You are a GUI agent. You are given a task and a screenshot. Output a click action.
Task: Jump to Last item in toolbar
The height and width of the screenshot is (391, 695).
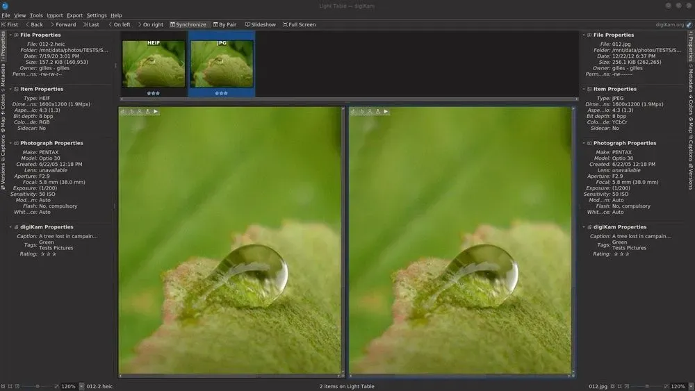coord(91,25)
